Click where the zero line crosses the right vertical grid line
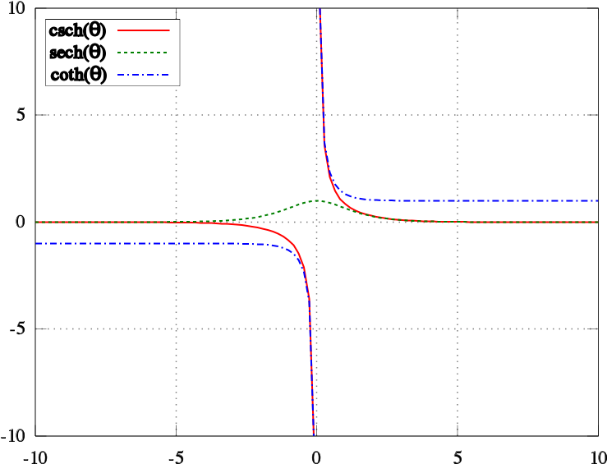 pyautogui.click(x=458, y=222)
